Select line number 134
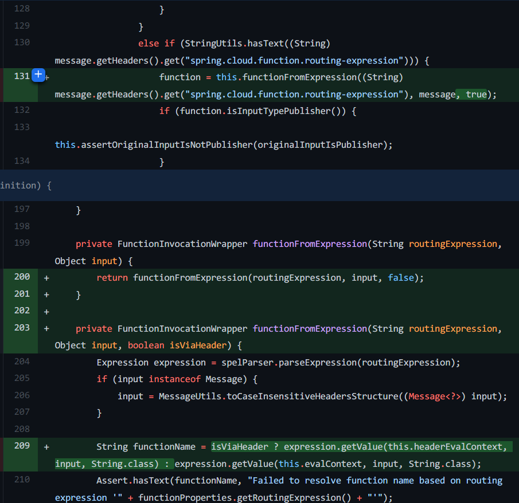The width and height of the screenshot is (519, 503). click(22, 161)
